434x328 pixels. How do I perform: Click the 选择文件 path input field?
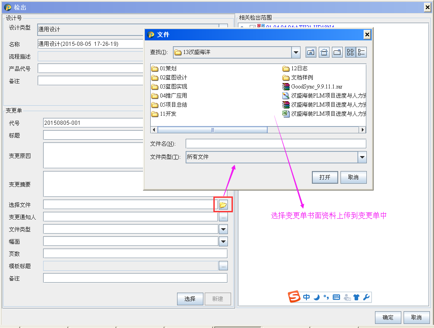click(x=131, y=205)
